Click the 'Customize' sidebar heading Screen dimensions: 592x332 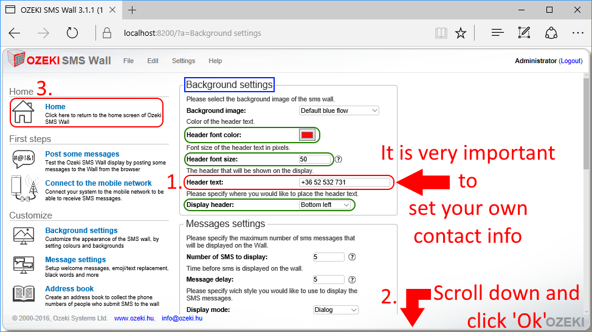(x=30, y=215)
